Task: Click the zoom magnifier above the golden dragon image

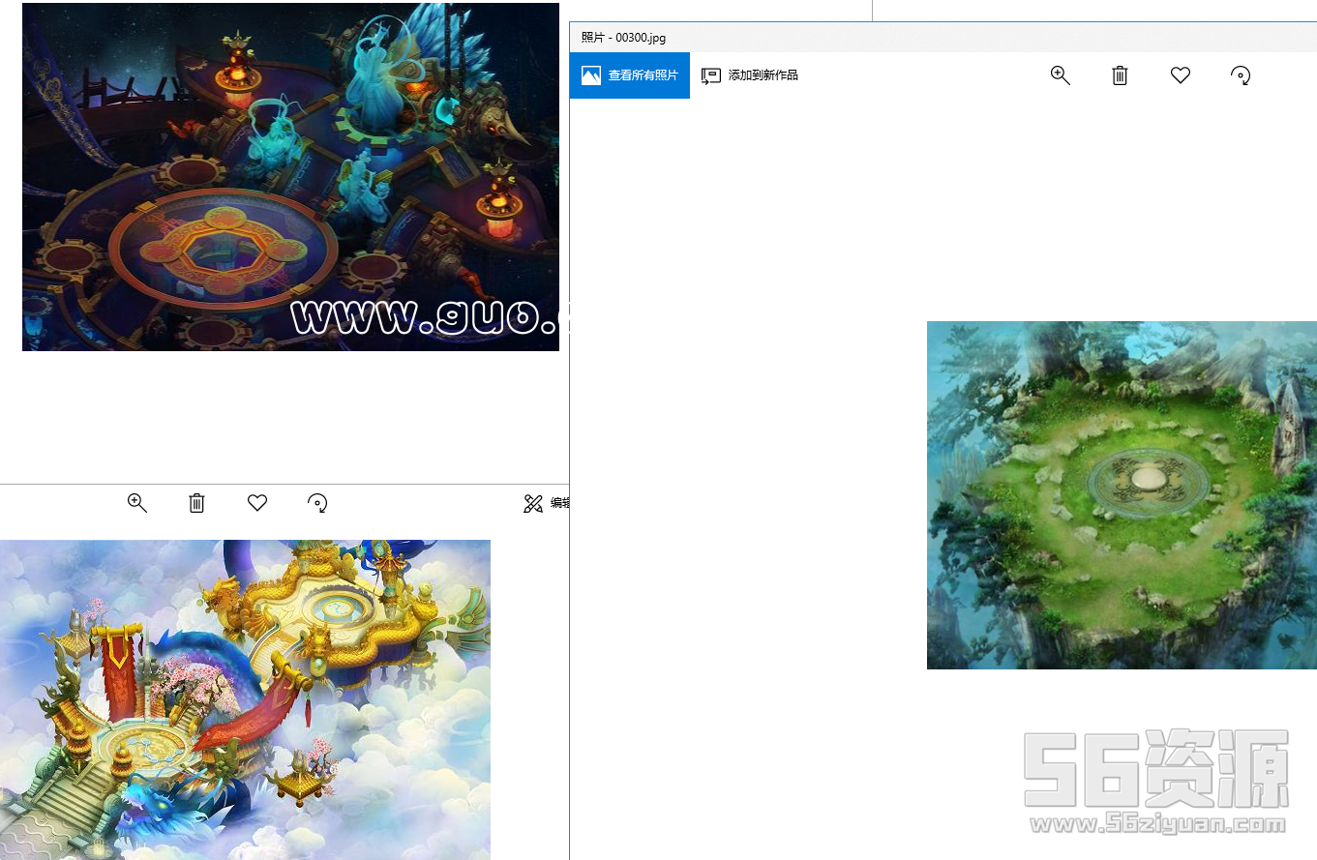Action: point(136,503)
